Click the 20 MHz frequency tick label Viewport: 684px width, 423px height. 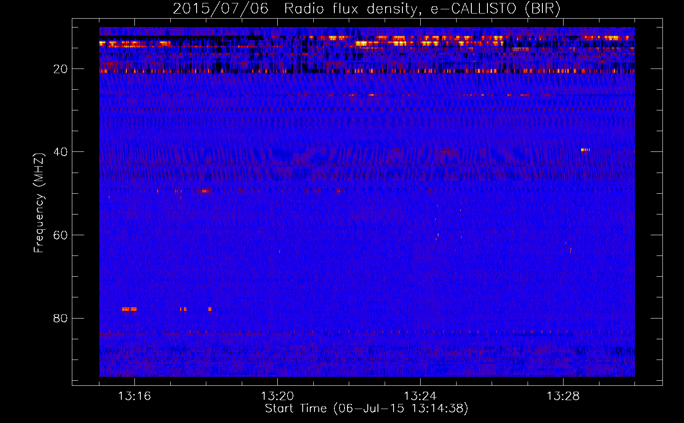click(61, 69)
